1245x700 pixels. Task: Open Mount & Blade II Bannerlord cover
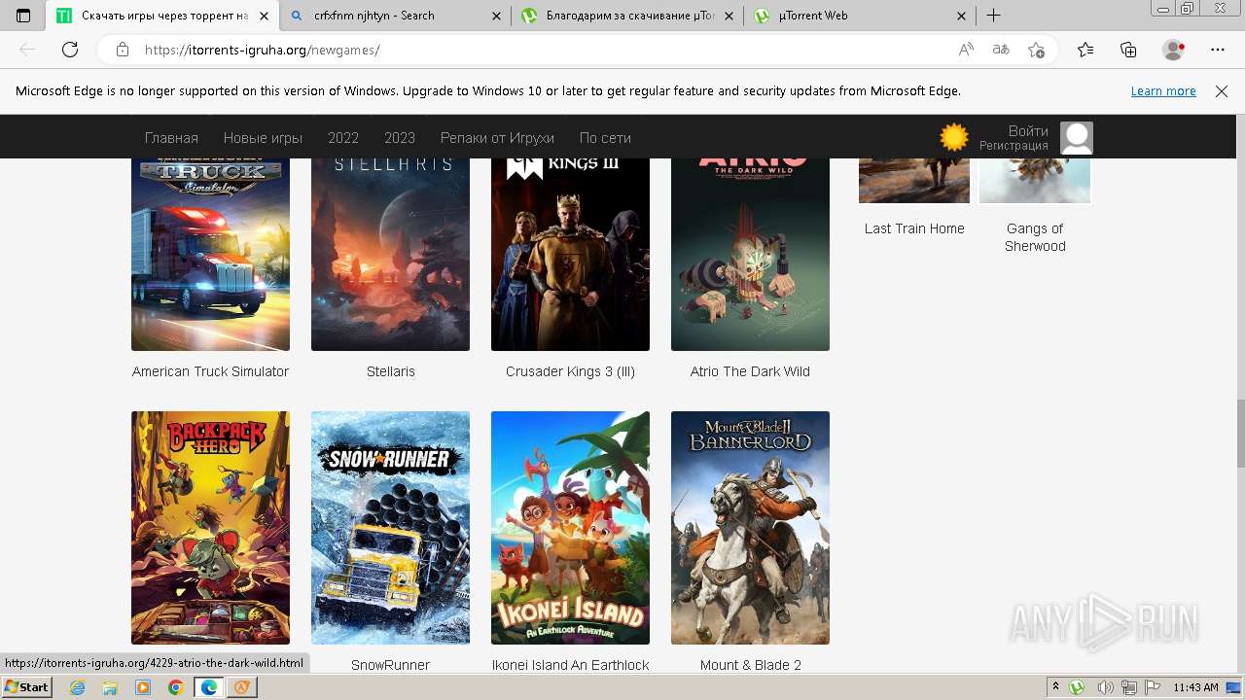tap(750, 528)
